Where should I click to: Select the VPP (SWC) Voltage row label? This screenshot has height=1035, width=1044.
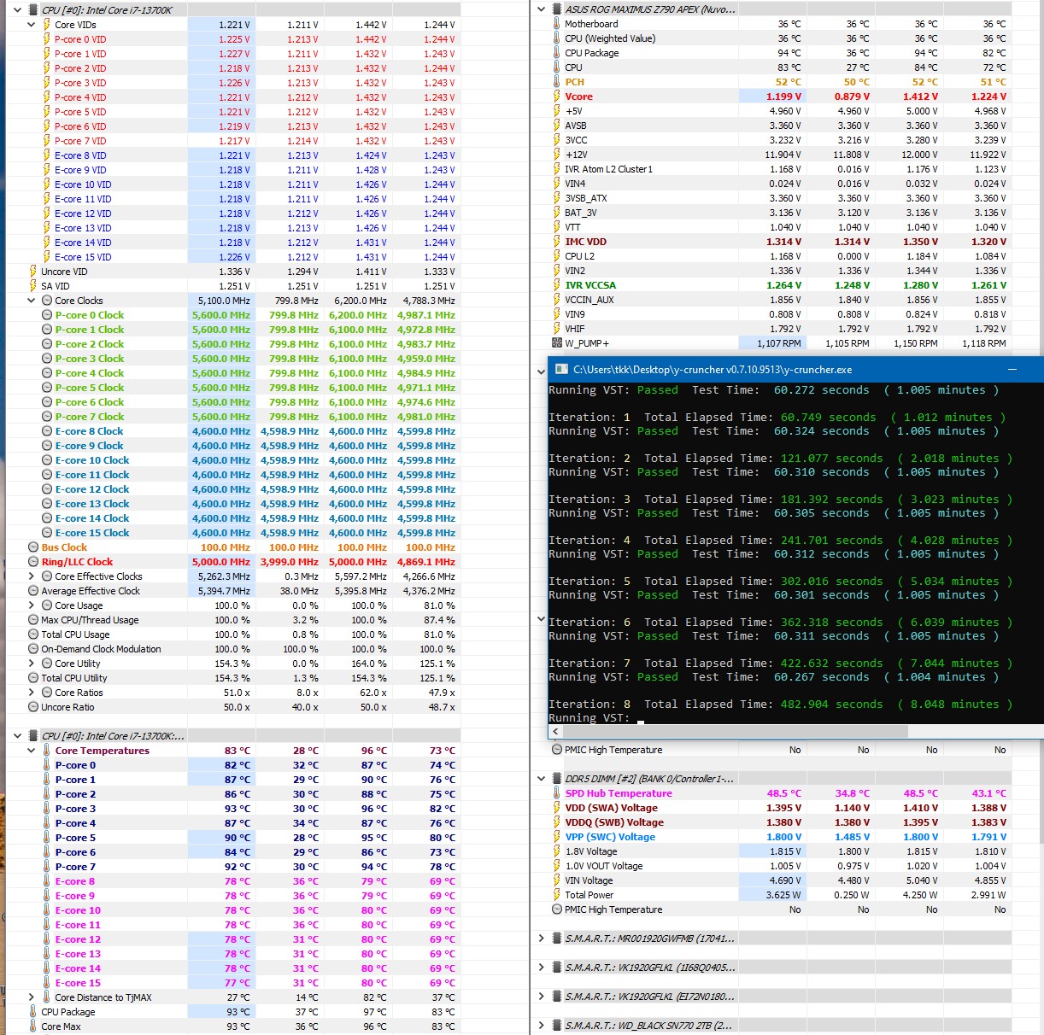click(x=610, y=837)
